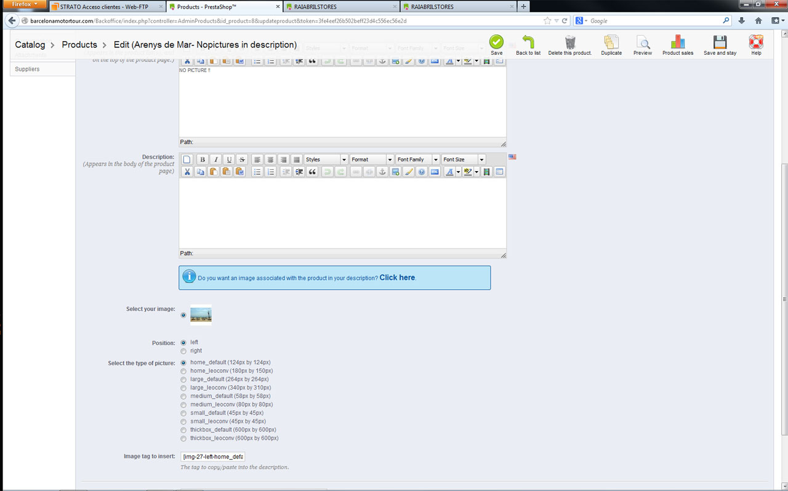Delete this product using the trash icon
The image size is (788, 491).
coord(570,42)
